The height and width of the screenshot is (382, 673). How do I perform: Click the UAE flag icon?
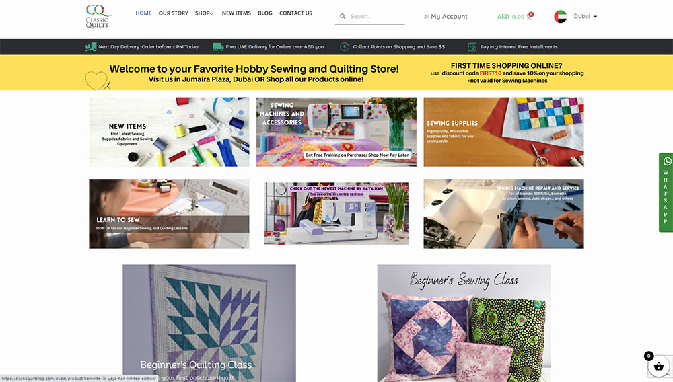pos(560,16)
